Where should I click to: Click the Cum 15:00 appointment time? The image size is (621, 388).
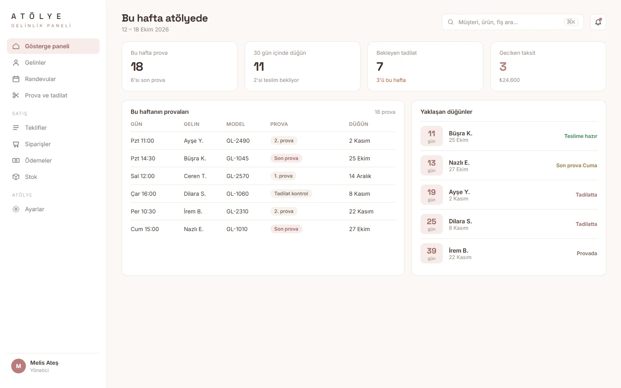point(144,229)
